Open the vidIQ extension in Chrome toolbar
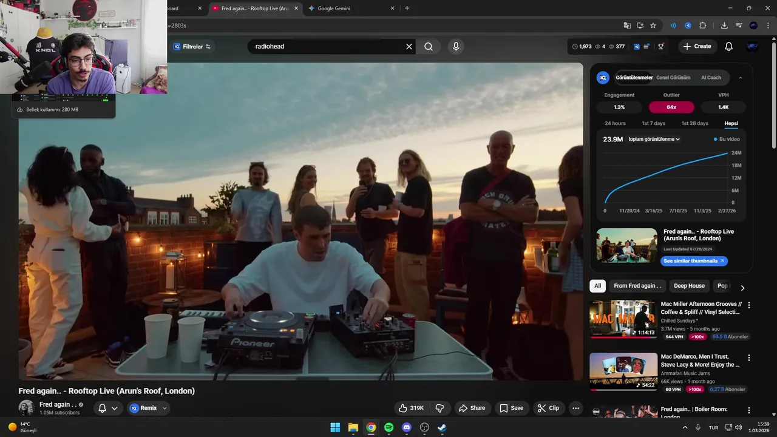The width and height of the screenshot is (777, 437). [x=688, y=25]
